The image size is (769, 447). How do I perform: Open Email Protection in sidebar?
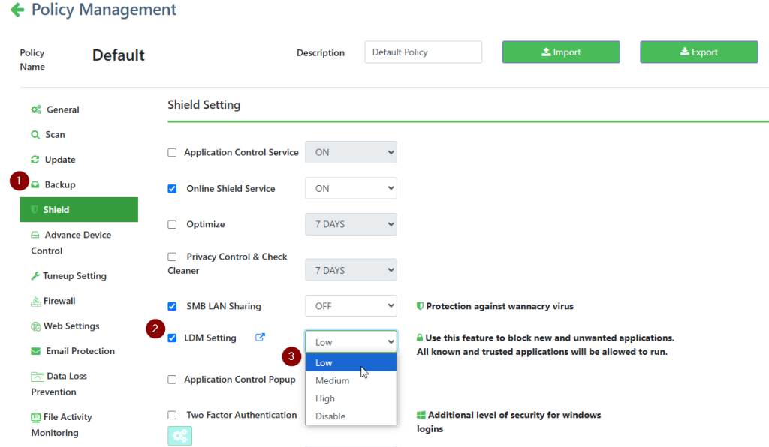80,351
